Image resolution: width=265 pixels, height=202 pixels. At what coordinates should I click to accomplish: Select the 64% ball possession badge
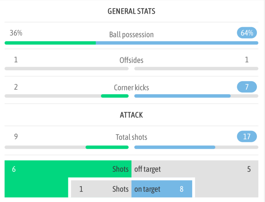tap(247, 33)
